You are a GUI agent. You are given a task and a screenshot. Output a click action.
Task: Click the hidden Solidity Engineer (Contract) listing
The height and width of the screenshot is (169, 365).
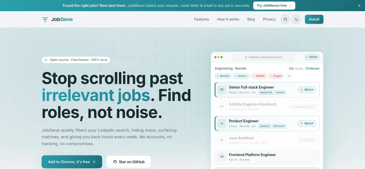point(267,107)
